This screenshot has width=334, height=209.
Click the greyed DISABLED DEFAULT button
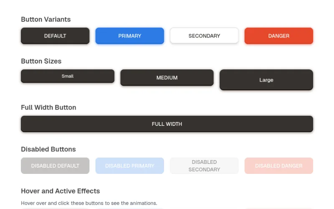click(55, 166)
